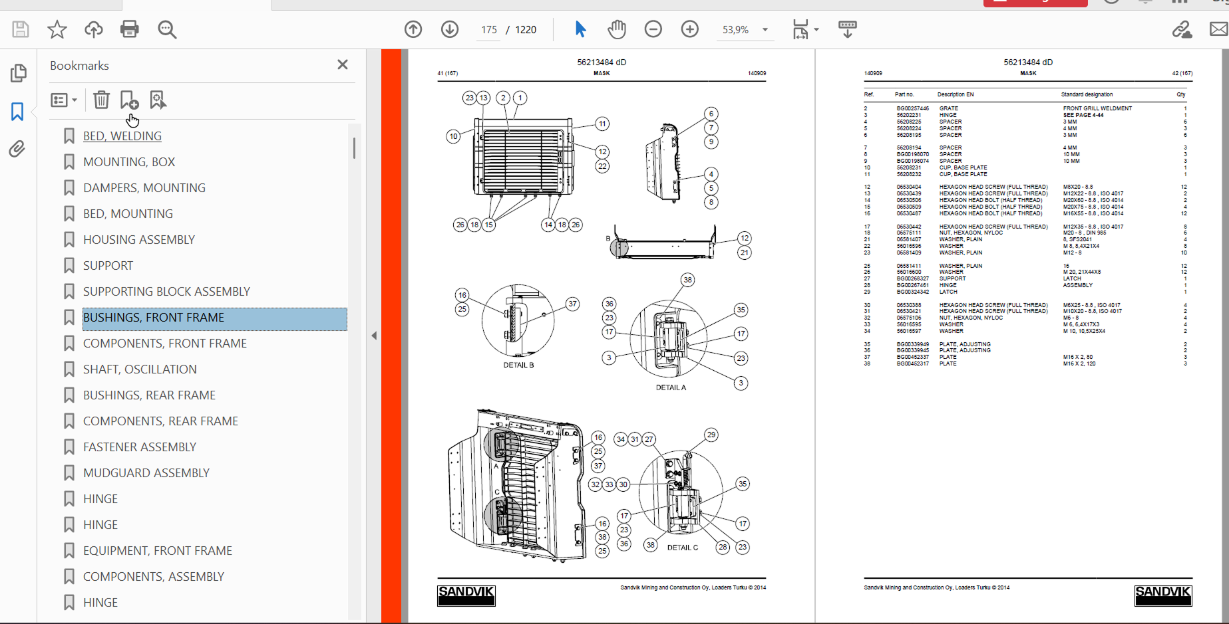Toggle the Page Thumbnails panel icon
This screenshot has width=1229, height=624.
click(18, 73)
